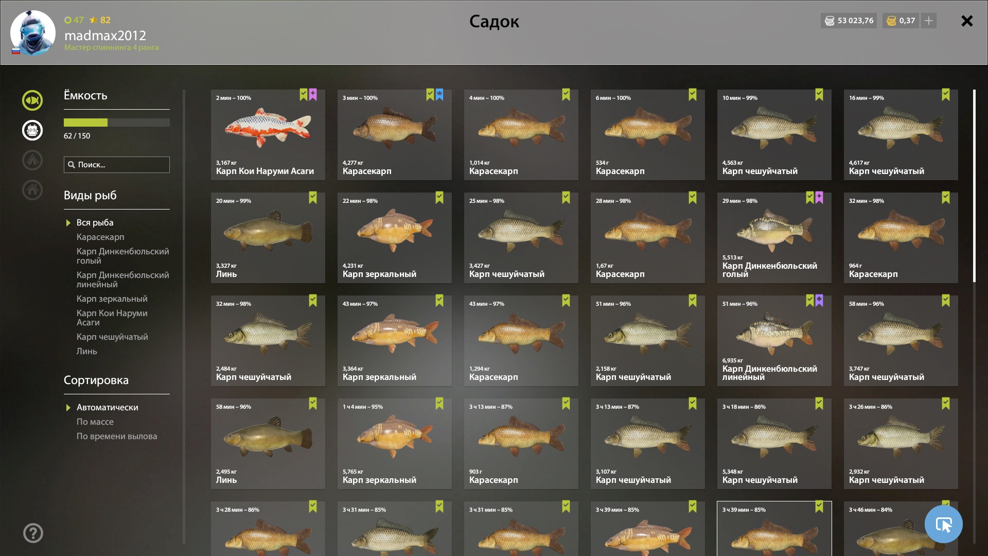Select the second keepnet cage sidebar icon
Screen dimensions: 988x556
point(32,130)
